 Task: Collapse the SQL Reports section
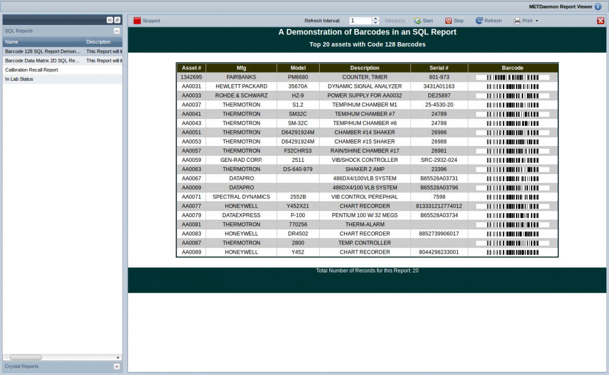coord(117,31)
